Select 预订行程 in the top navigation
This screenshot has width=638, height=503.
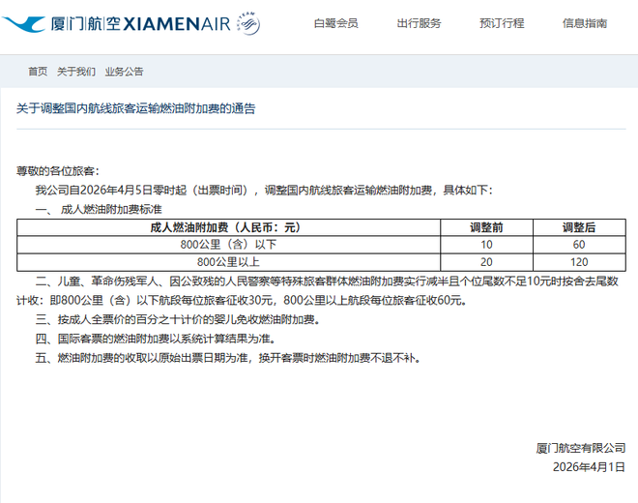[501, 24]
